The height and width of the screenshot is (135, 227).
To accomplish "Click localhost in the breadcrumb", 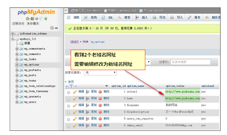I will click(93, 11).
